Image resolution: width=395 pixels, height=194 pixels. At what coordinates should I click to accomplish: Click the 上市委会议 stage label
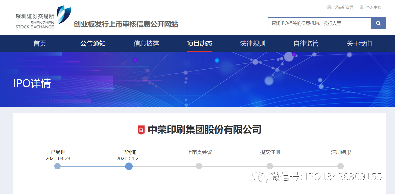[x=199, y=152]
